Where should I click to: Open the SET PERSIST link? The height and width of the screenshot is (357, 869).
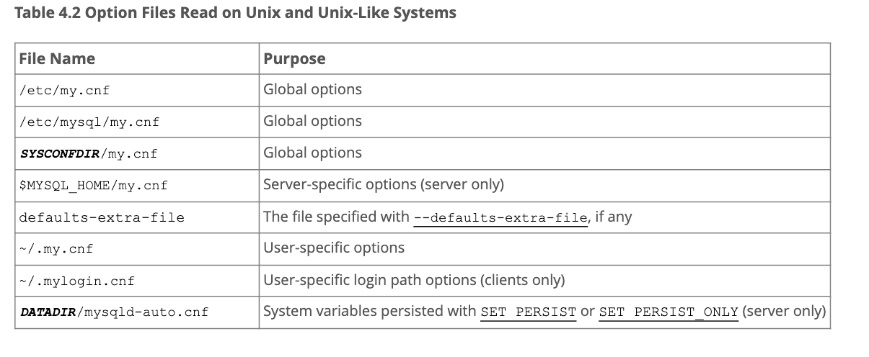tap(528, 312)
